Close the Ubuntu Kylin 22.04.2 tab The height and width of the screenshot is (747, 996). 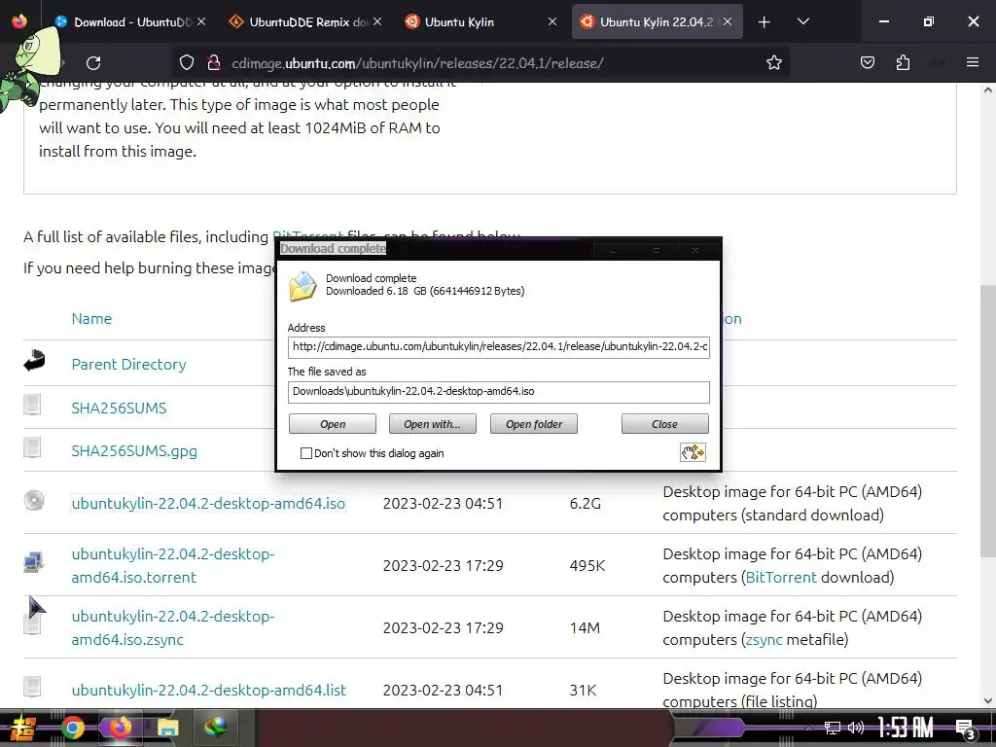point(728,21)
